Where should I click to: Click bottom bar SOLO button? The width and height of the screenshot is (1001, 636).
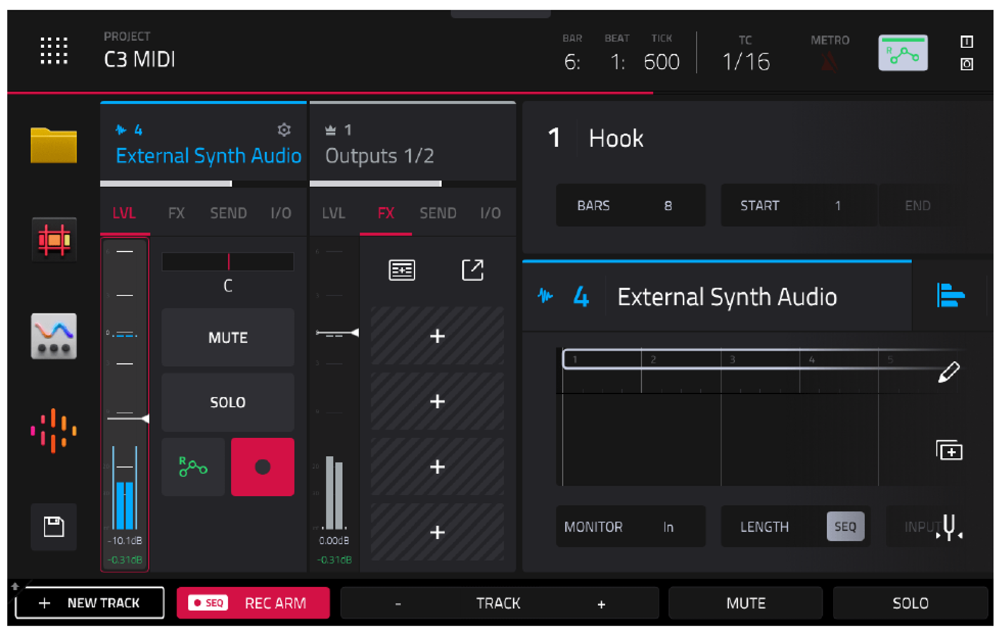(x=910, y=603)
